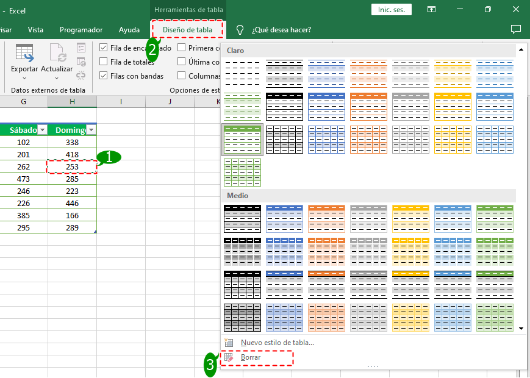Click the lightbulb Tell Me icon
The height and width of the screenshot is (378, 530).
pos(240,30)
